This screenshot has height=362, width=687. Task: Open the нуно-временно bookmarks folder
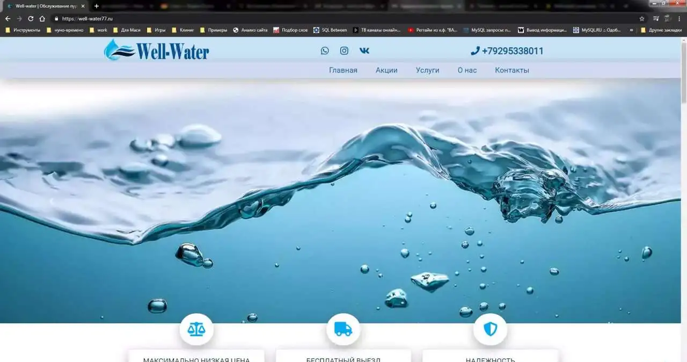(65, 30)
